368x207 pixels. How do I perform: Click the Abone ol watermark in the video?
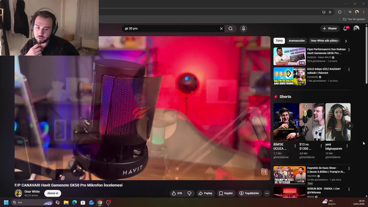point(264,172)
